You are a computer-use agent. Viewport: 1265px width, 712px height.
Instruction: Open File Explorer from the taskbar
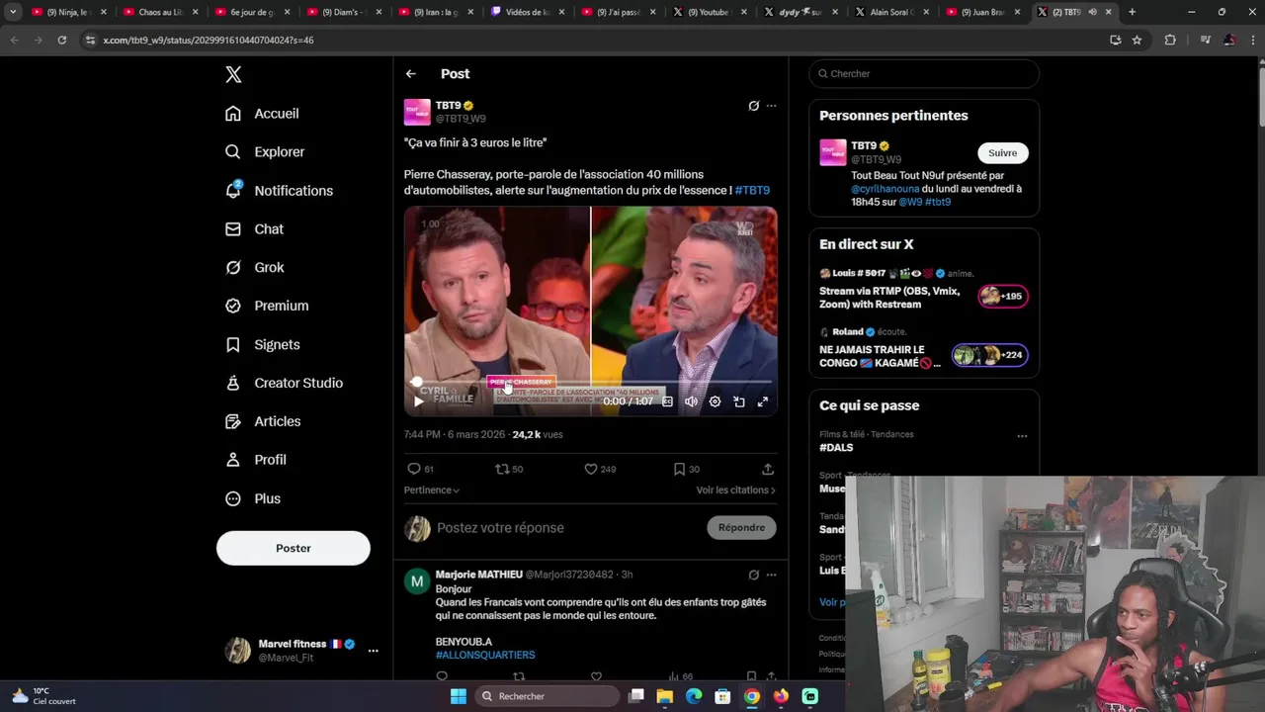[x=665, y=696]
